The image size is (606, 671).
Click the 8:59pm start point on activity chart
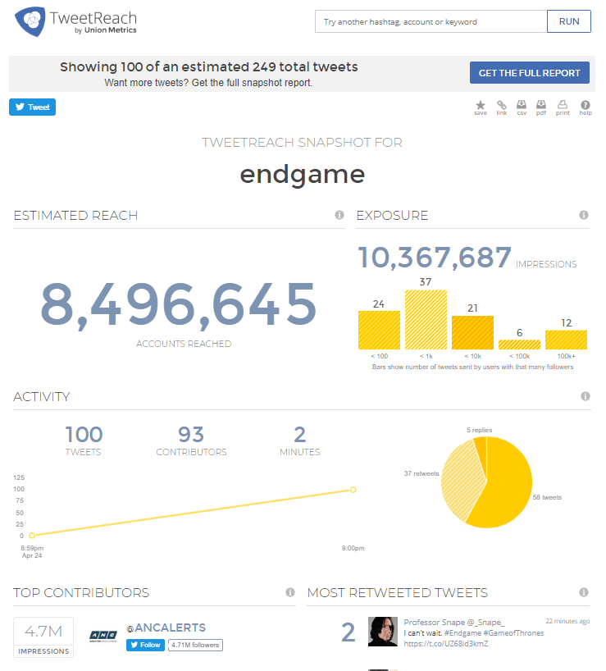[x=32, y=536]
